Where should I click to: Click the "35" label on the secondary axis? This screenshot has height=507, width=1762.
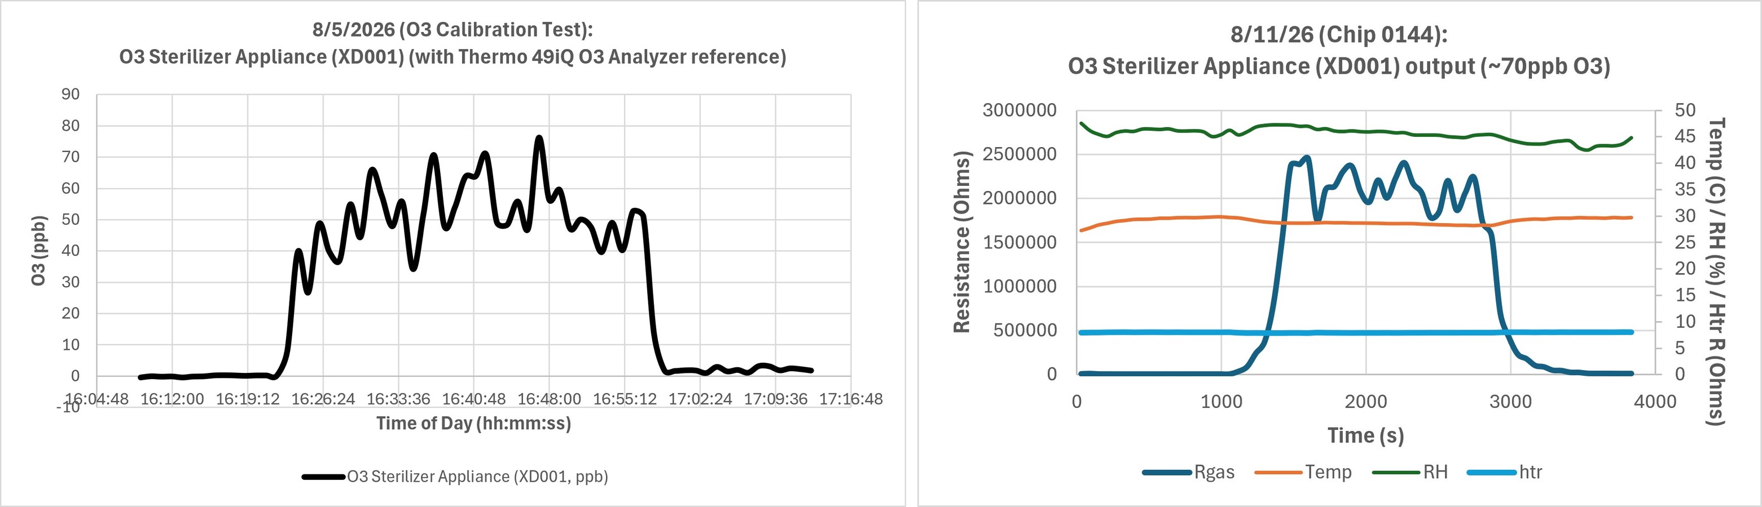tap(1685, 189)
